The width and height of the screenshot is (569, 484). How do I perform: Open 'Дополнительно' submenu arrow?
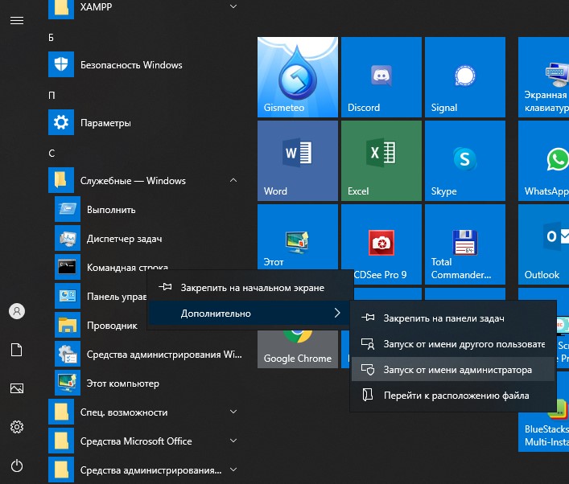click(x=337, y=313)
